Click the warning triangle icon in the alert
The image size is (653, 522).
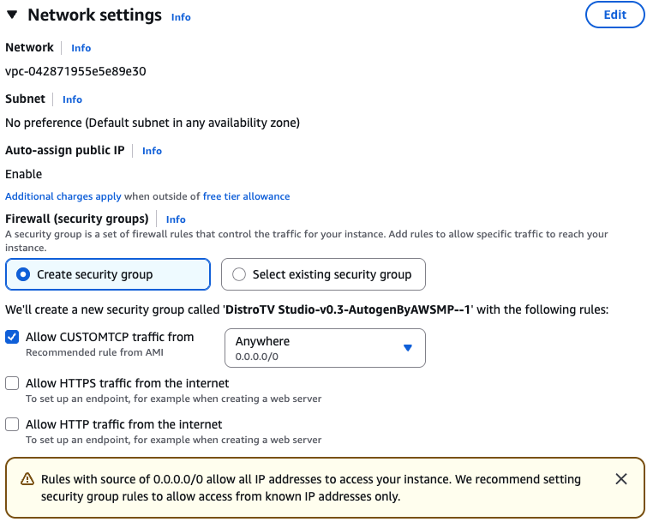pos(27,480)
